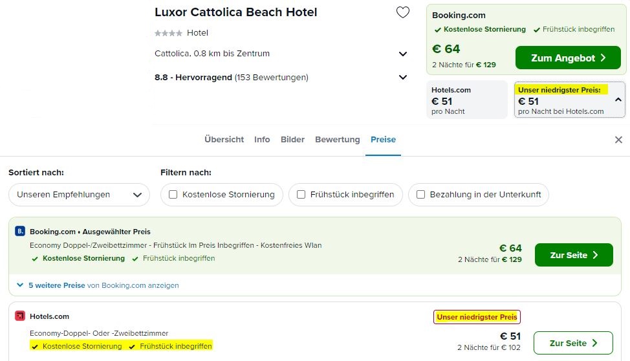This screenshot has width=630, height=361.
Task: Show 5 weitere Preise from Booking.com
Action: click(103, 285)
